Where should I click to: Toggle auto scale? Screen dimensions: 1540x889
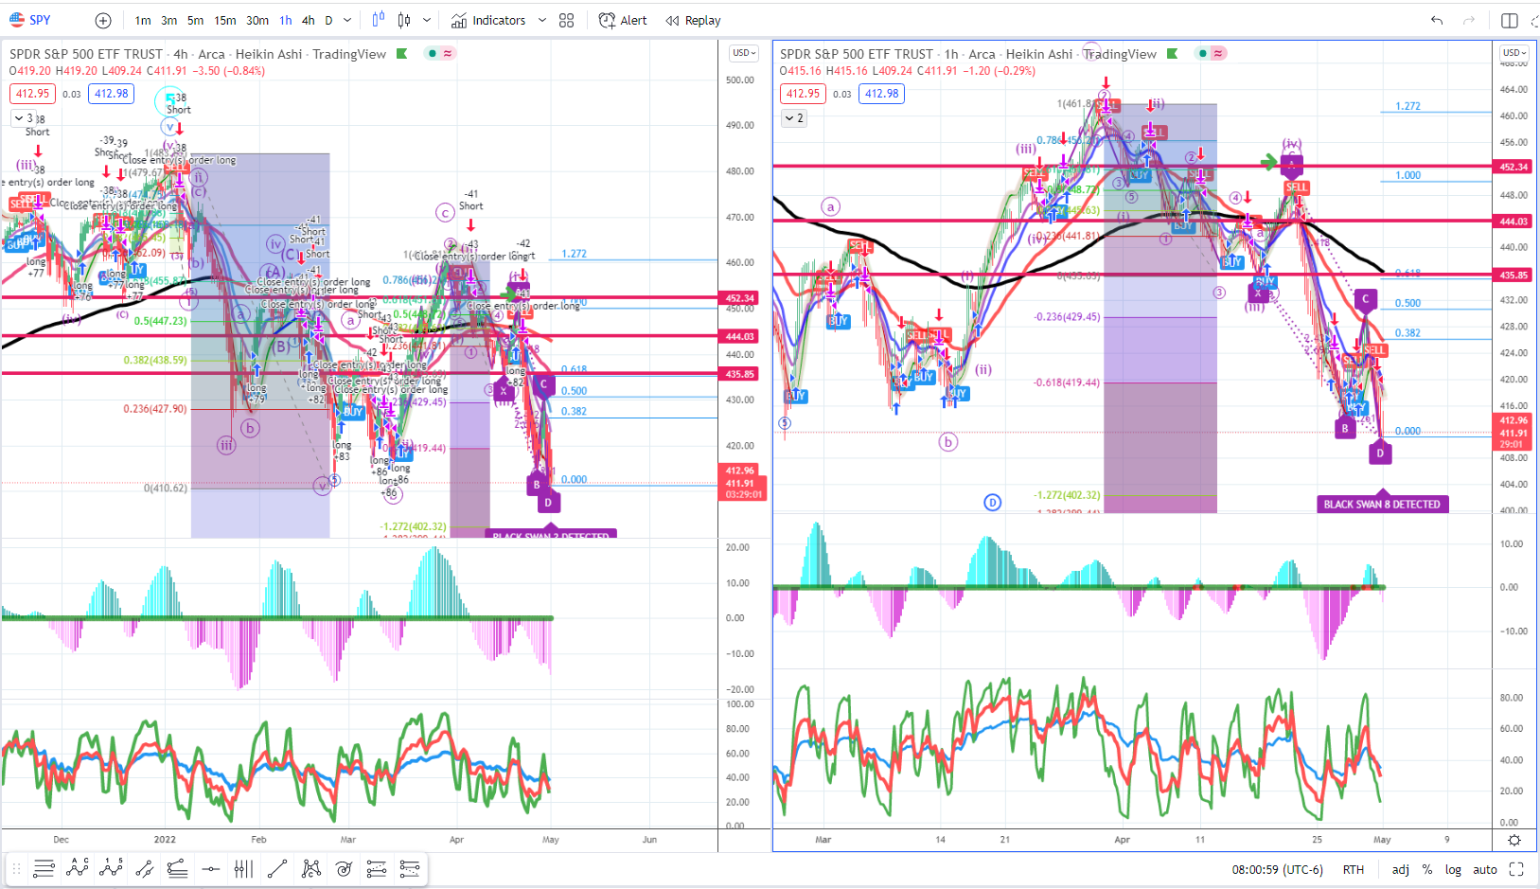[x=1485, y=869]
